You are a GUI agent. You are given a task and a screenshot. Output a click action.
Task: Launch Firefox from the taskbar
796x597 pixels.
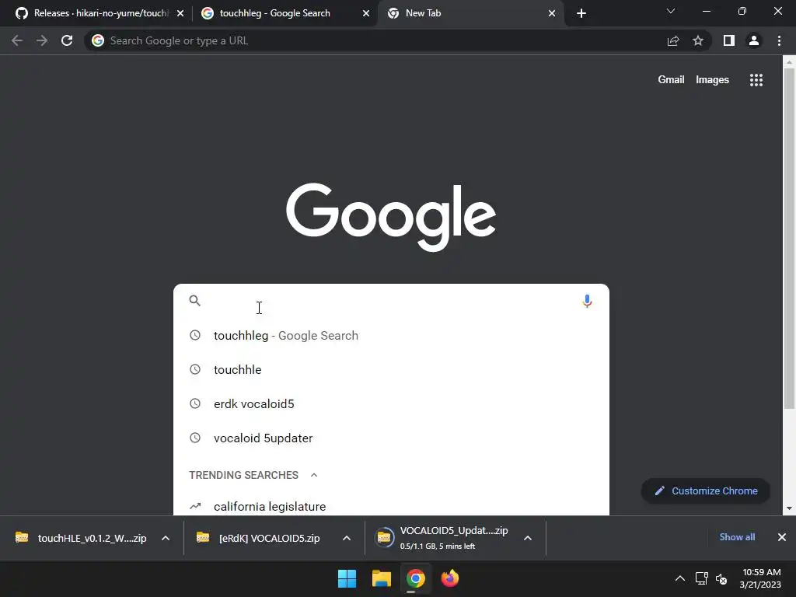pos(450,578)
